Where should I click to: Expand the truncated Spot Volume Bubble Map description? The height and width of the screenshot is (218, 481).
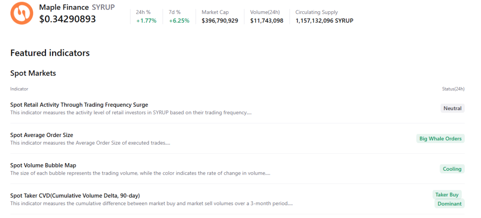coord(140,174)
